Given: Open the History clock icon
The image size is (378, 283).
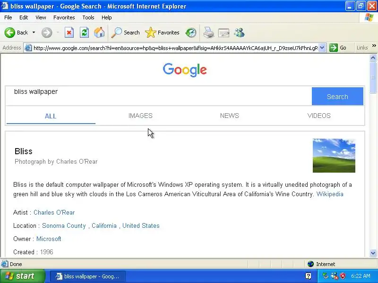Looking at the screenshot, I should (x=191, y=33).
